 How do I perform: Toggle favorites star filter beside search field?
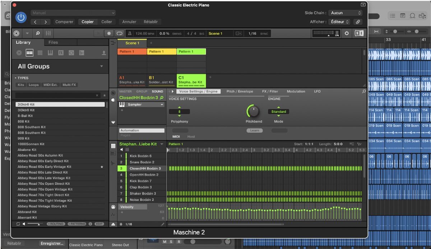[x=105, y=96]
